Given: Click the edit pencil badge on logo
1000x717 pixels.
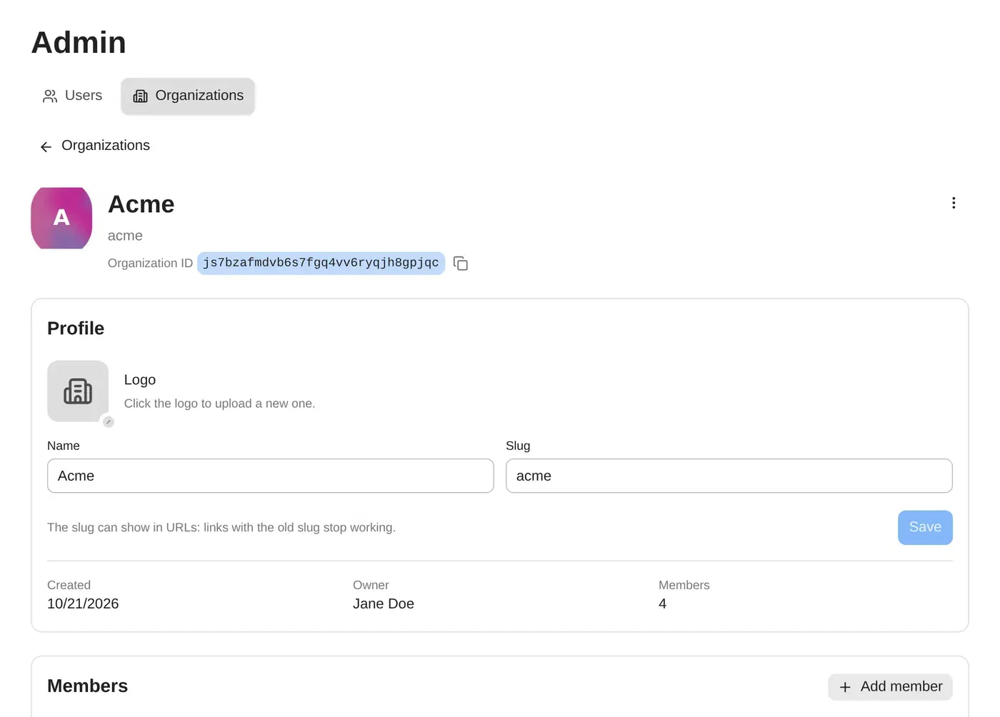Looking at the screenshot, I should [109, 422].
